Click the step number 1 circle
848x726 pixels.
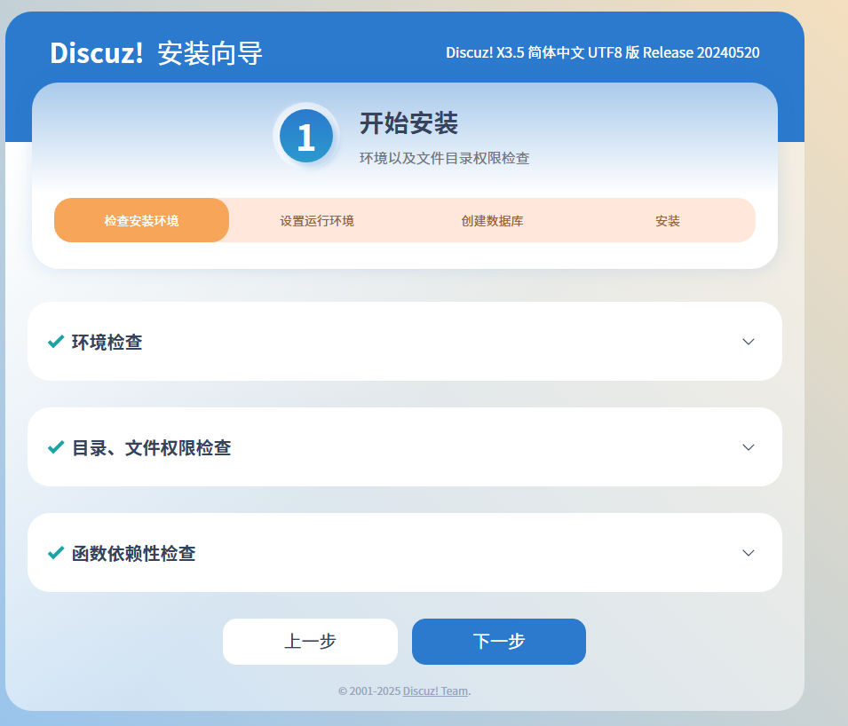[306, 136]
